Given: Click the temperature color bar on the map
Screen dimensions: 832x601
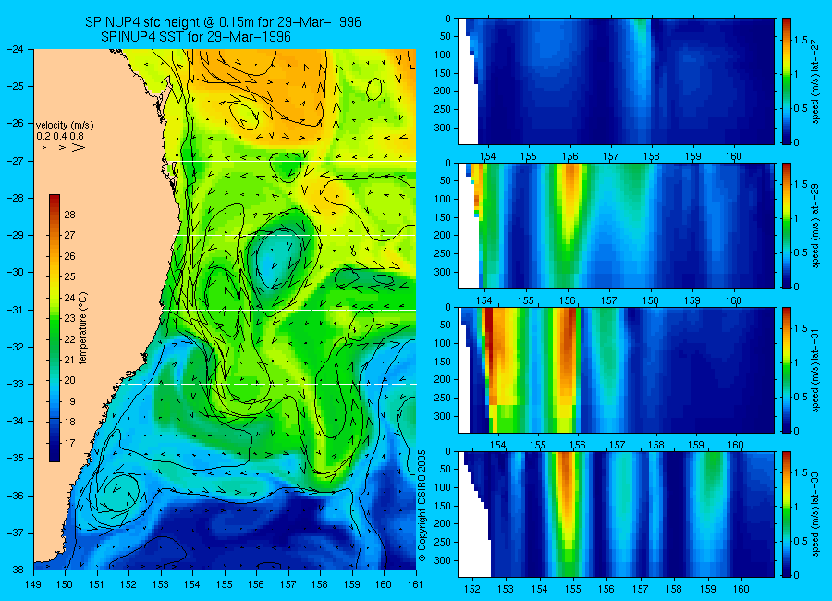Looking at the screenshot, I should click(55, 328).
